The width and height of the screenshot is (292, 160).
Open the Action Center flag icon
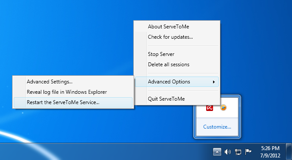point(248,152)
